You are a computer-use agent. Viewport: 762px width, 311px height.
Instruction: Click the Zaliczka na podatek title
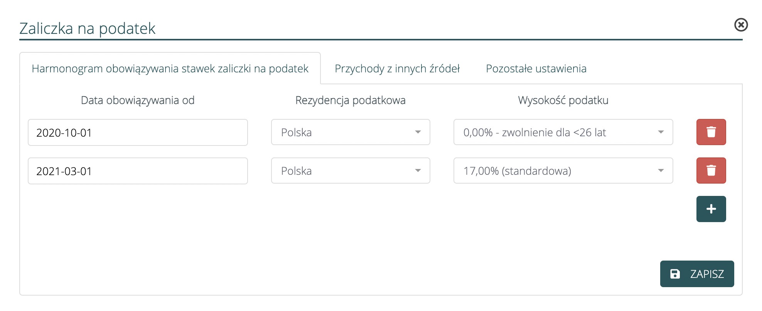pyautogui.click(x=87, y=28)
